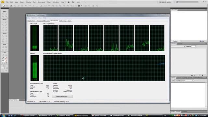
Task: Switch to the Users tab
Action: pos(69,21)
